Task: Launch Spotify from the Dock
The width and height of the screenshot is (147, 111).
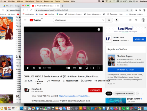Action: point(124,108)
